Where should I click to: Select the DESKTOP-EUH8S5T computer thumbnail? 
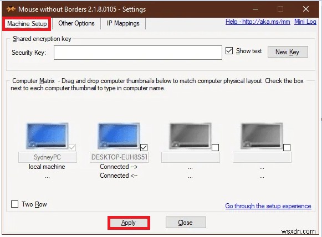click(x=119, y=136)
